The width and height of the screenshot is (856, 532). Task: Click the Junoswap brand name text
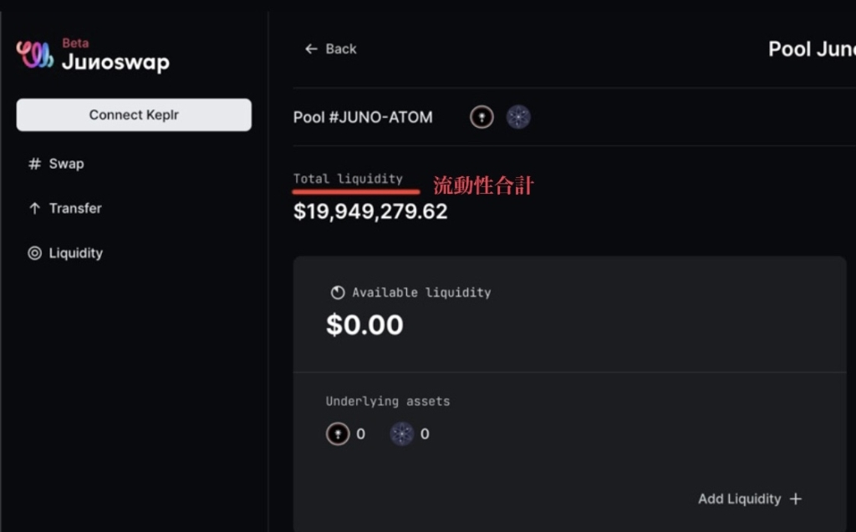click(115, 62)
